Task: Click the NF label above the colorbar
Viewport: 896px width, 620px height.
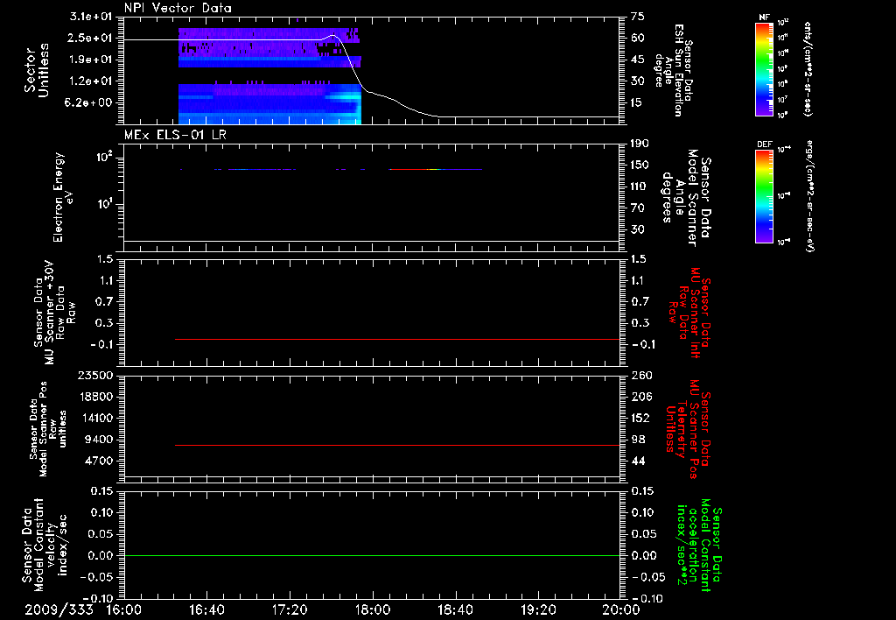Action: coord(764,18)
